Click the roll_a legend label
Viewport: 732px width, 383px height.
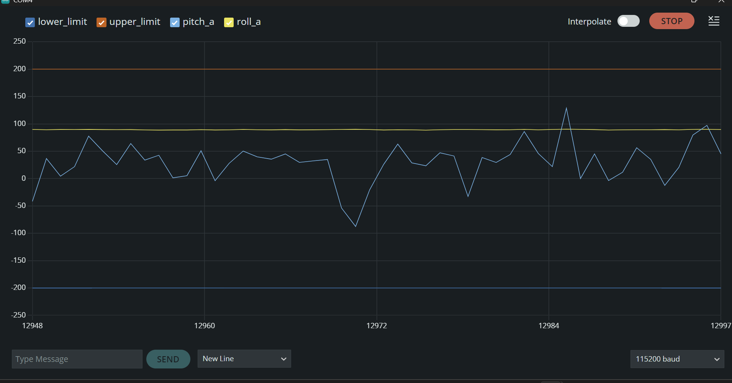point(249,22)
